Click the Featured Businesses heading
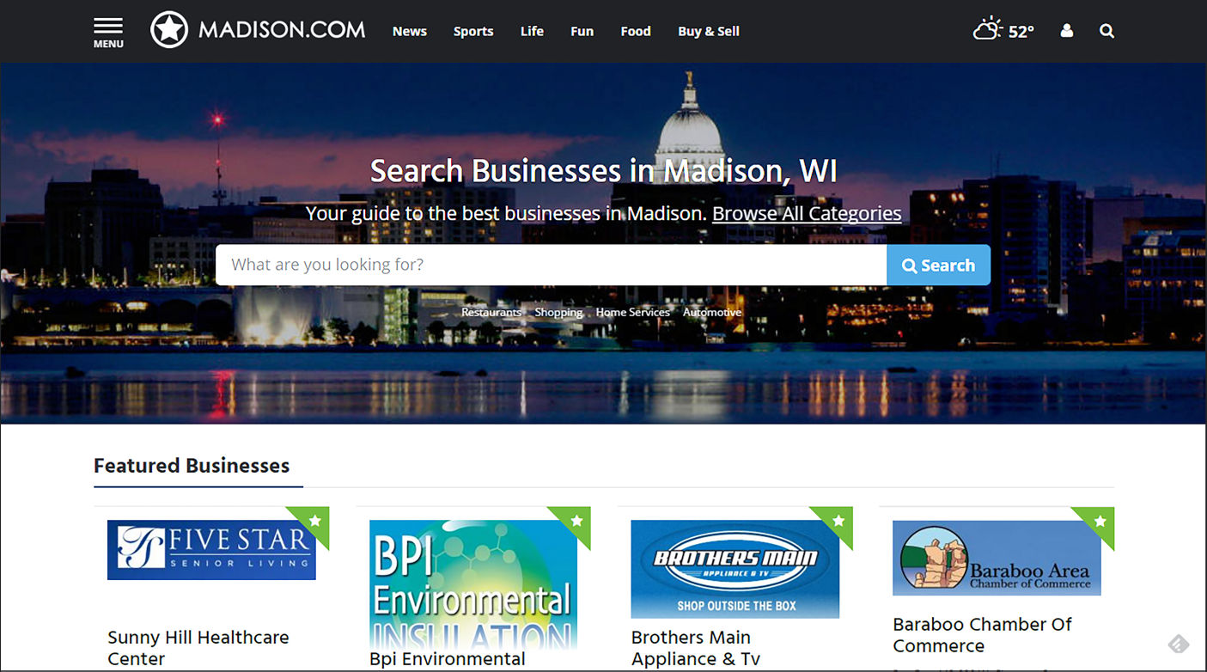 (192, 466)
